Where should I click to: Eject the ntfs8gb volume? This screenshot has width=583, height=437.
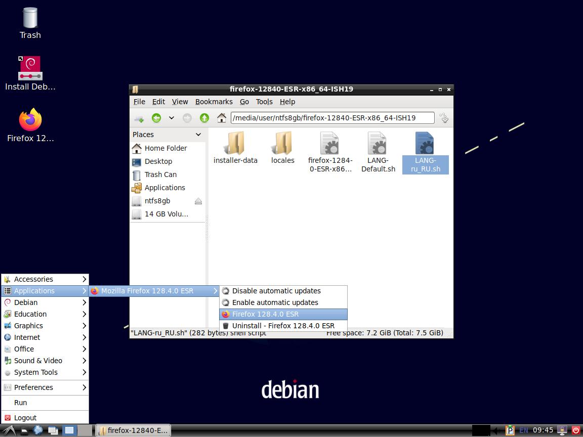coord(198,201)
